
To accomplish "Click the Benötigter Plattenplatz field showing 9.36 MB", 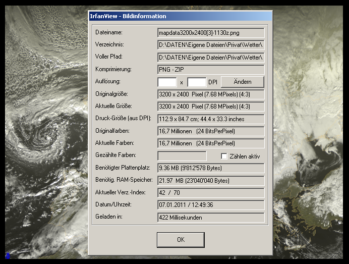I will tap(211, 168).
